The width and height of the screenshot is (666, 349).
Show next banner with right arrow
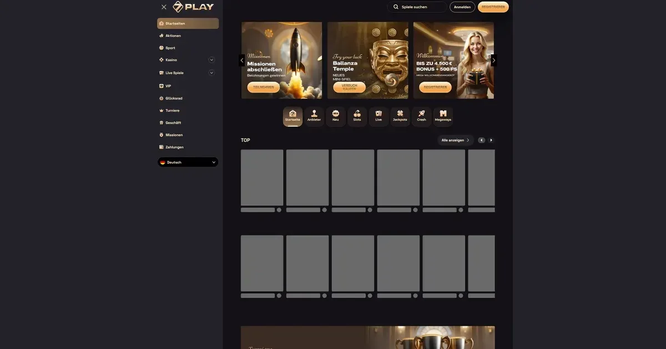point(494,60)
